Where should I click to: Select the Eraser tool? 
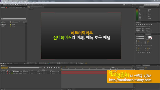(27, 5)
